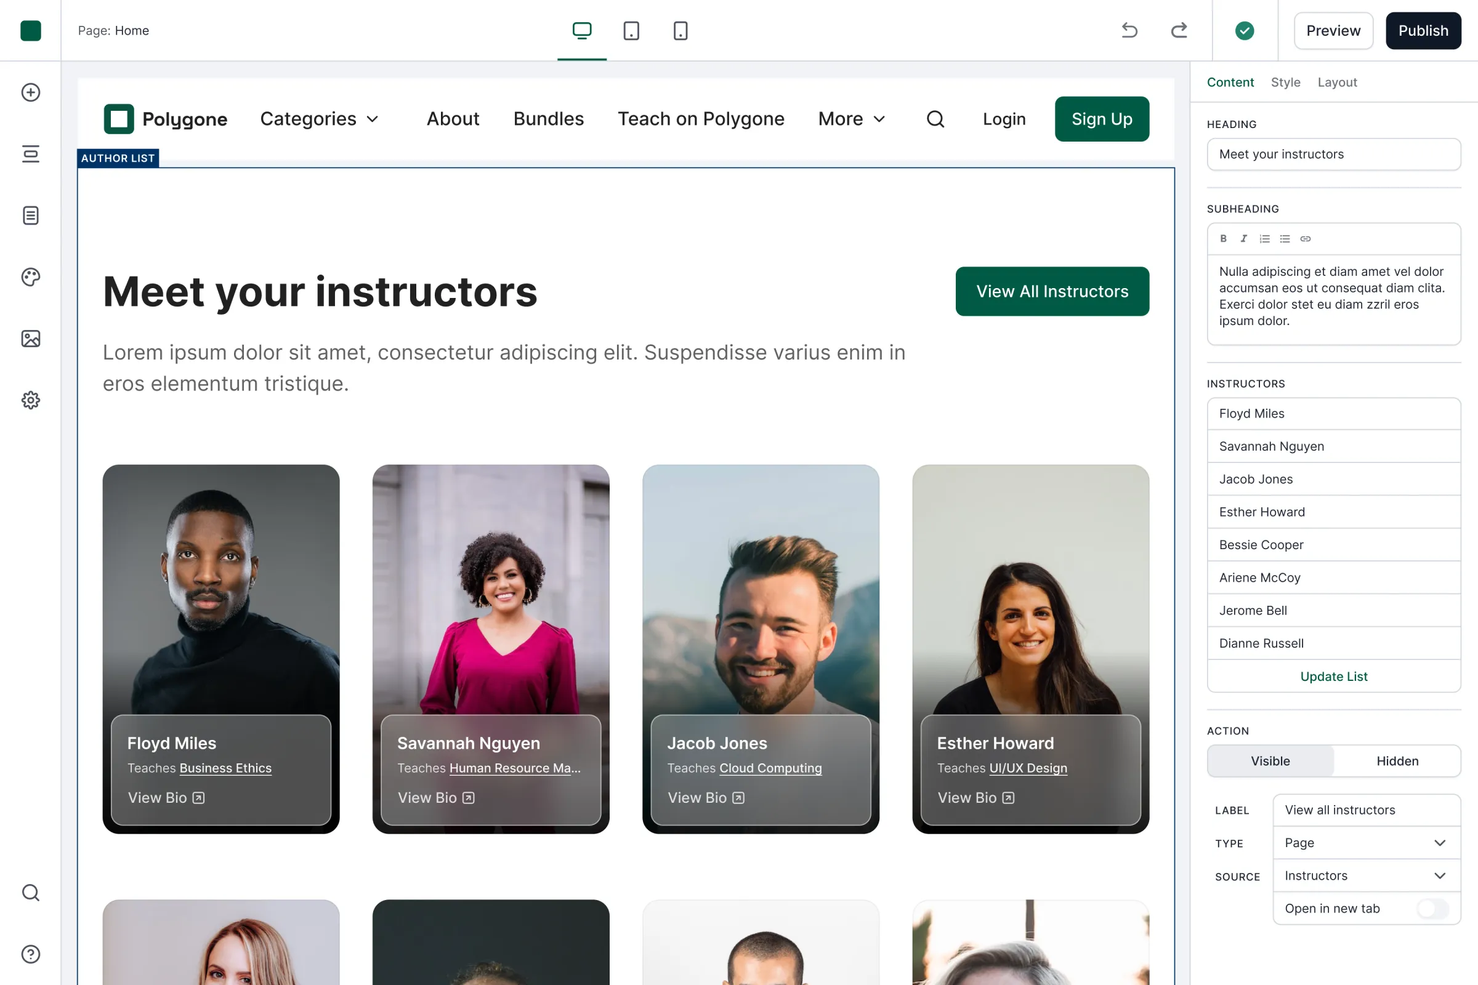Image resolution: width=1478 pixels, height=985 pixels.
Task: Open the settings gear icon
Action: click(x=30, y=400)
